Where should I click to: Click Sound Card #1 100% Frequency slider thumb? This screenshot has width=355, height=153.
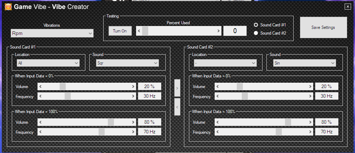click(x=102, y=132)
